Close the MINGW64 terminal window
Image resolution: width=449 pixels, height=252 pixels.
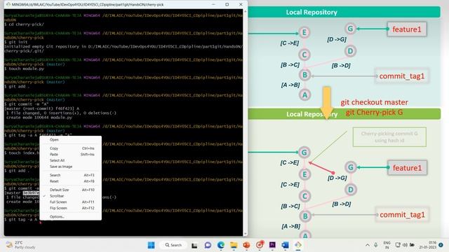point(241,4)
